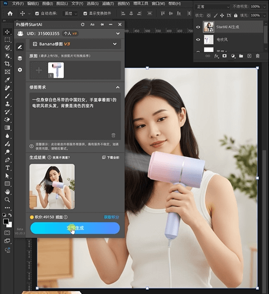
Task: Toggle lock position
Action: (x=222, y=16)
